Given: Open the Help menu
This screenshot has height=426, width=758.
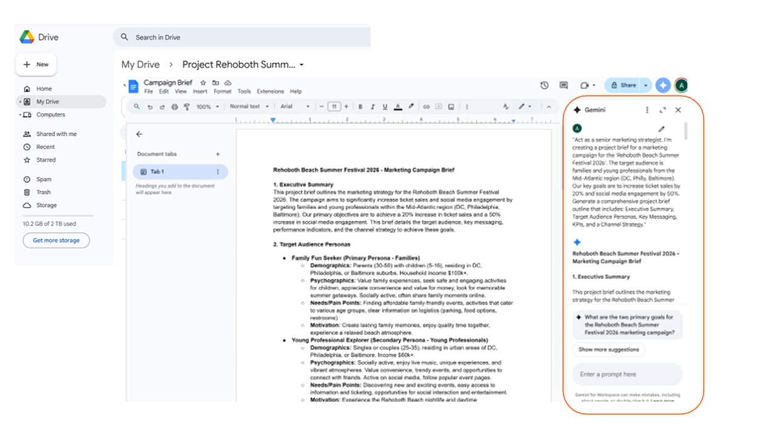Looking at the screenshot, I should tap(296, 92).
